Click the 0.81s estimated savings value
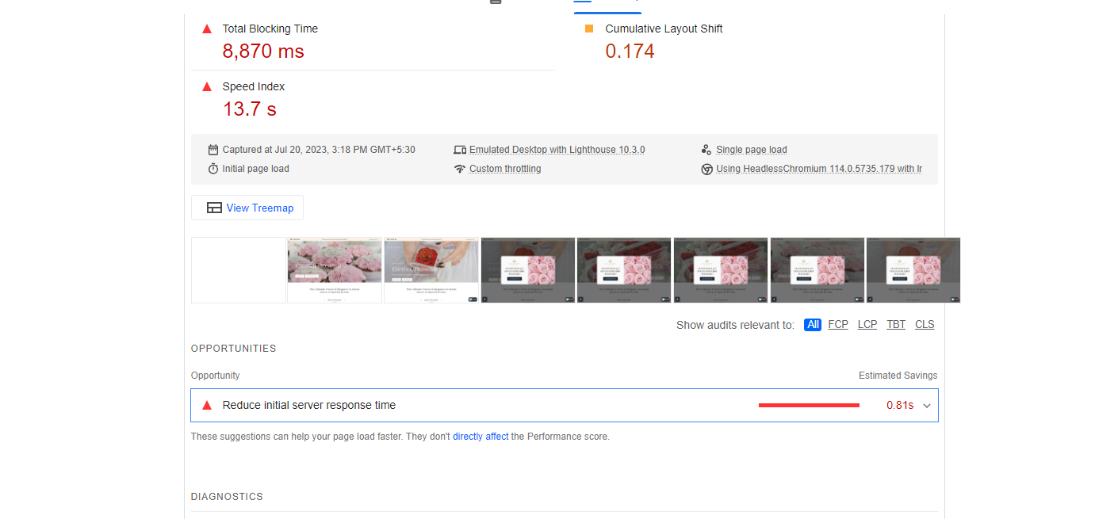The height and width of the screenshot is (519, 1118). (x=900, y=405)
